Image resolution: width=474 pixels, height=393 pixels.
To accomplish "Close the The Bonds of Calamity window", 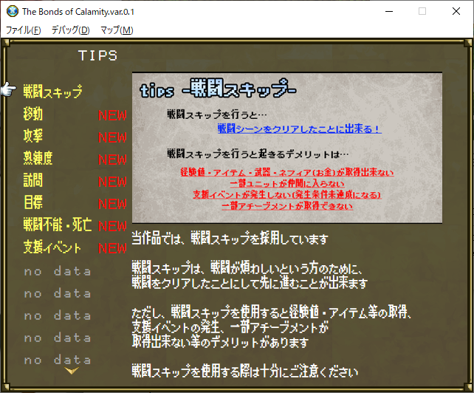I will click(456, 11).
